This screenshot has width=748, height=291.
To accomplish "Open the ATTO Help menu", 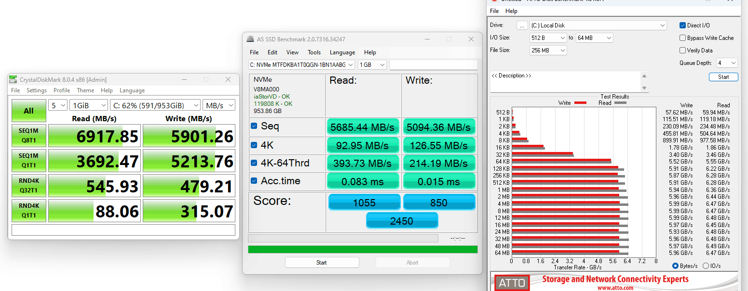I will [x=511, y=11].
